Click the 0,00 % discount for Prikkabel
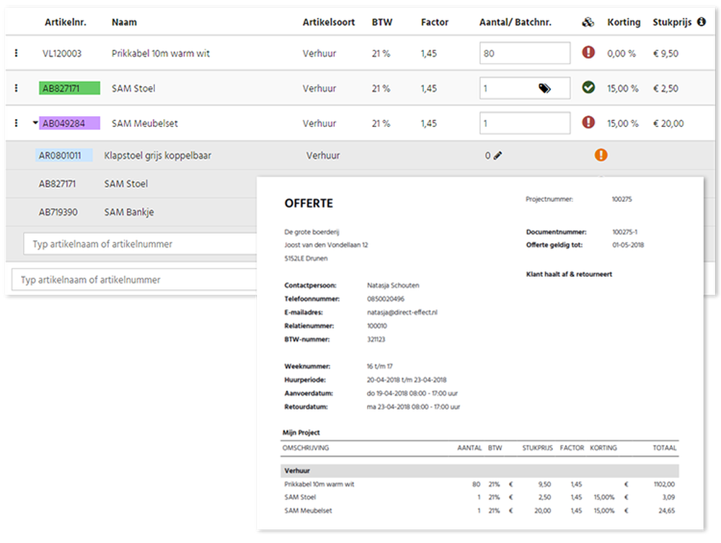Image resolution: width=721 pixels, height=543 pixels. 622,53
